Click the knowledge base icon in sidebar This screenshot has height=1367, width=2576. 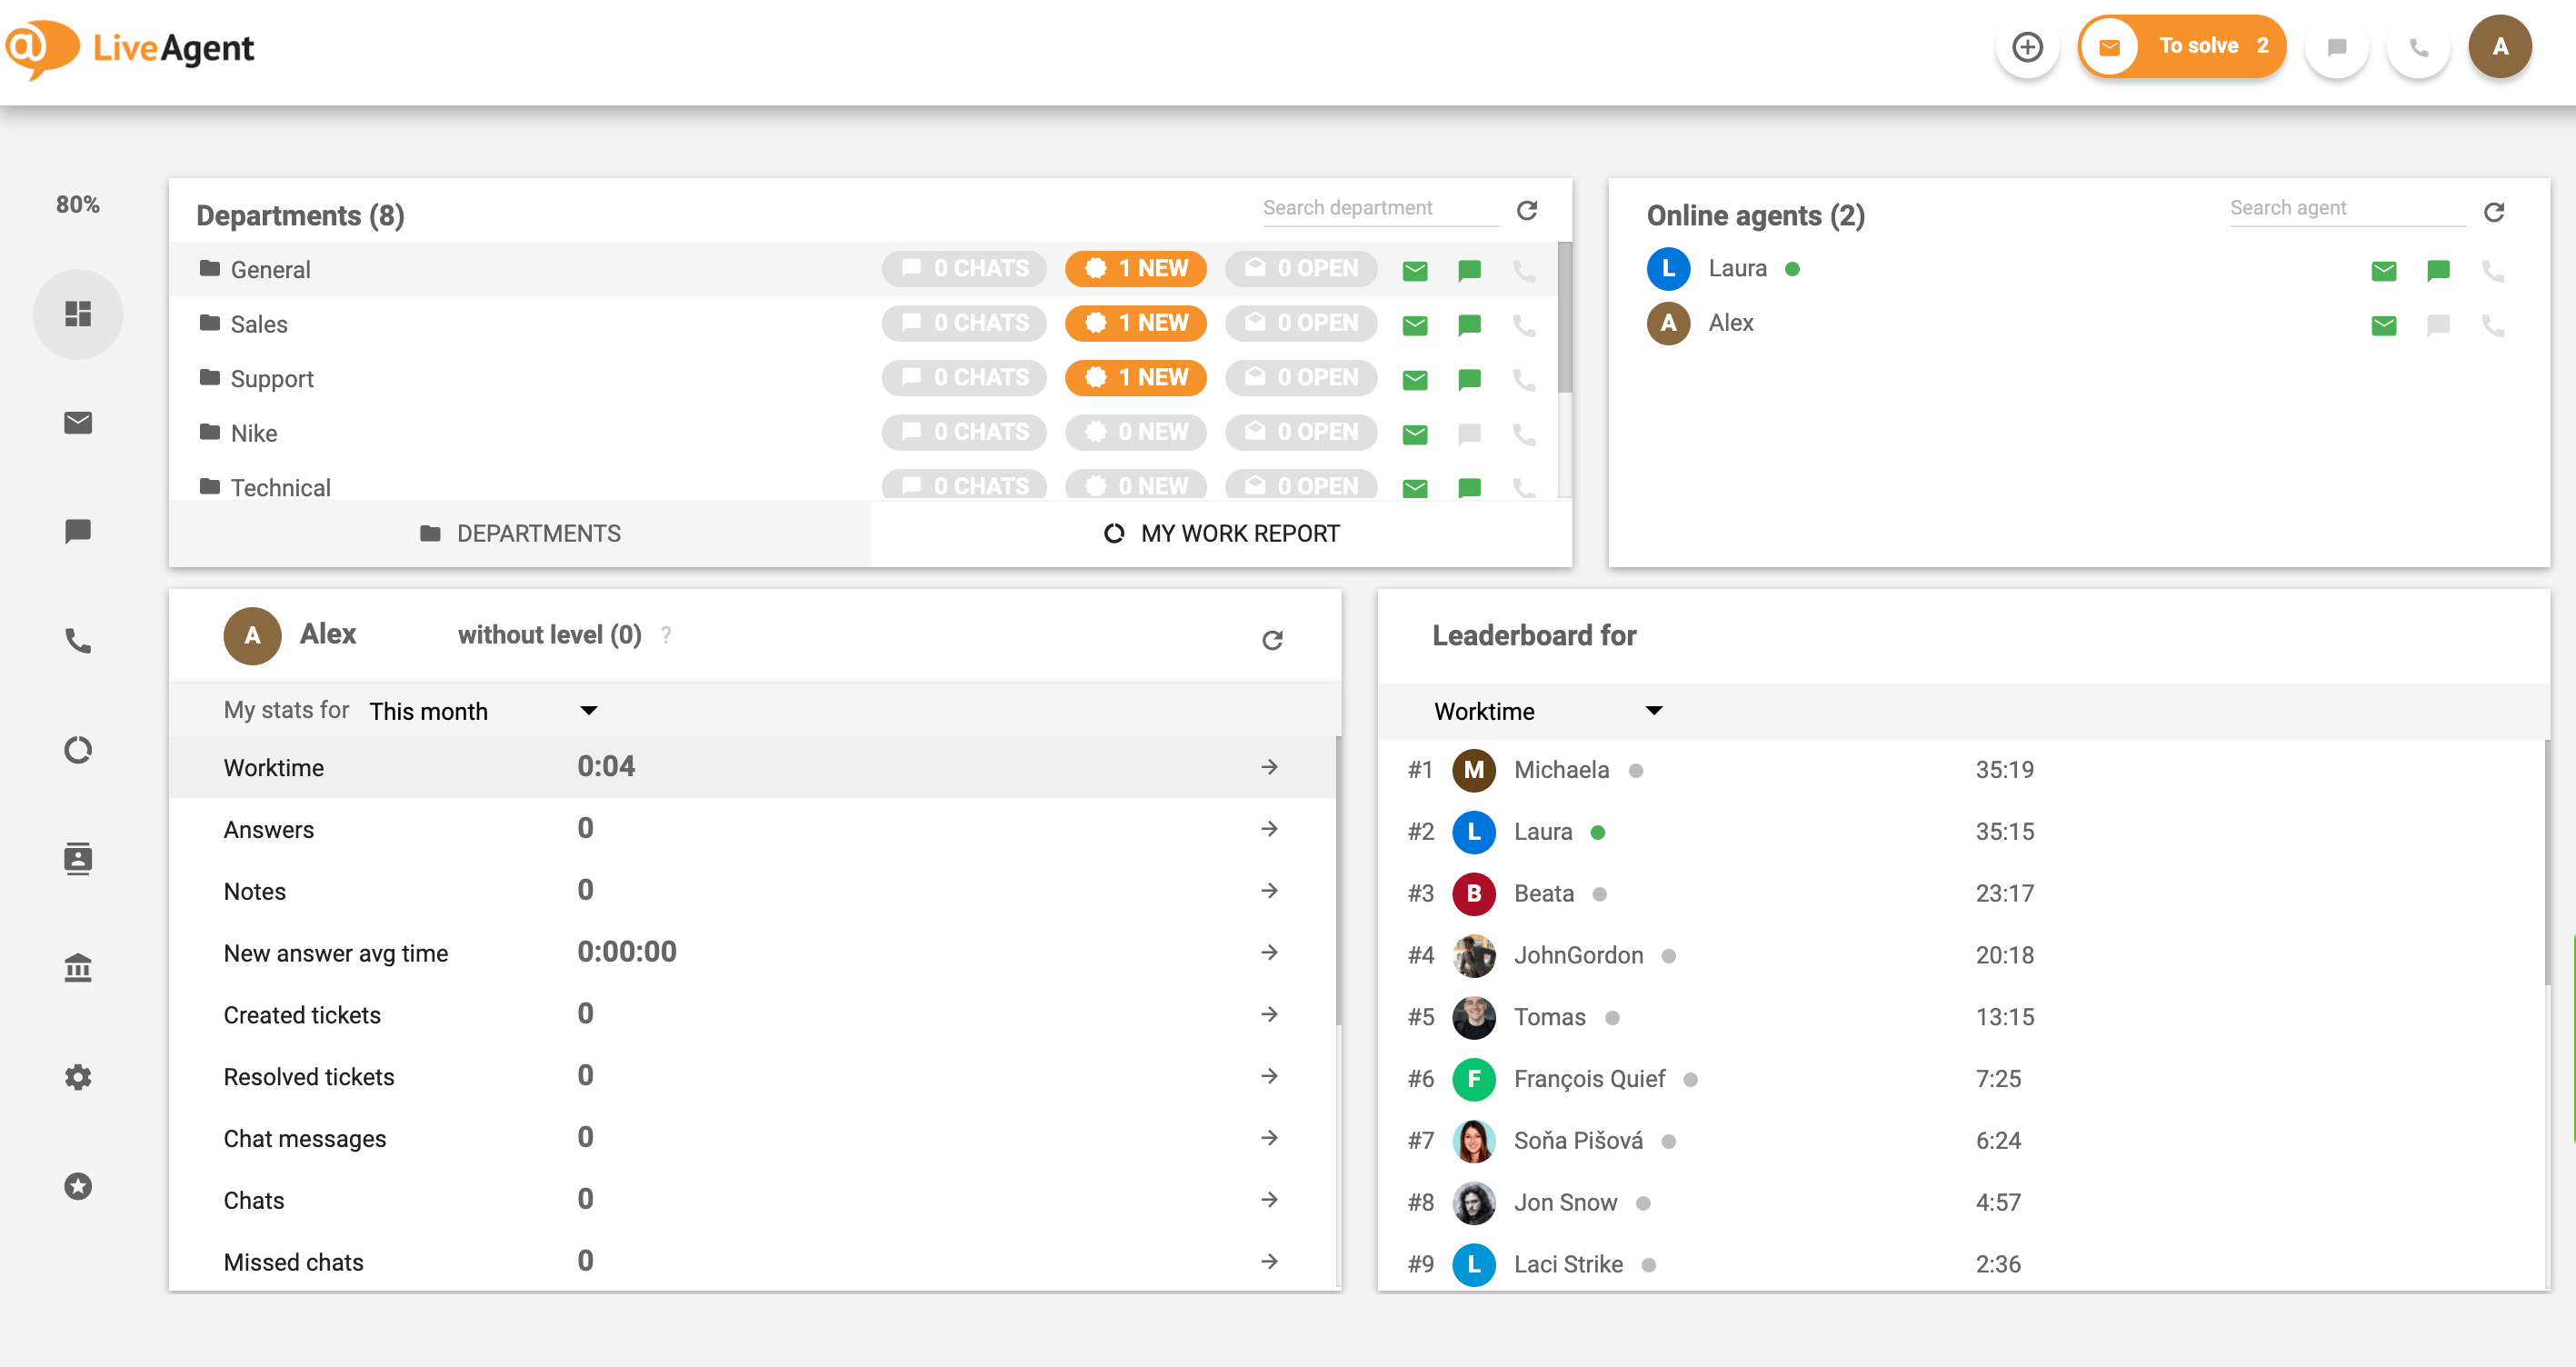(x=76, y=966)
